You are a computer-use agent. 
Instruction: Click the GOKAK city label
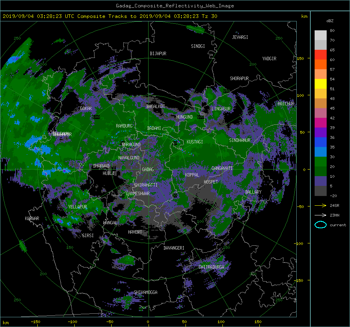pos(86,108)
